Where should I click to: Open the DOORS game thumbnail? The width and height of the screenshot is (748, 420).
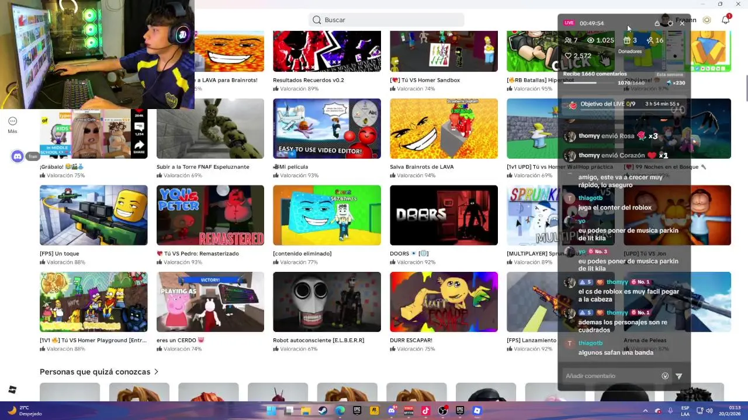(x=444, y=215)
